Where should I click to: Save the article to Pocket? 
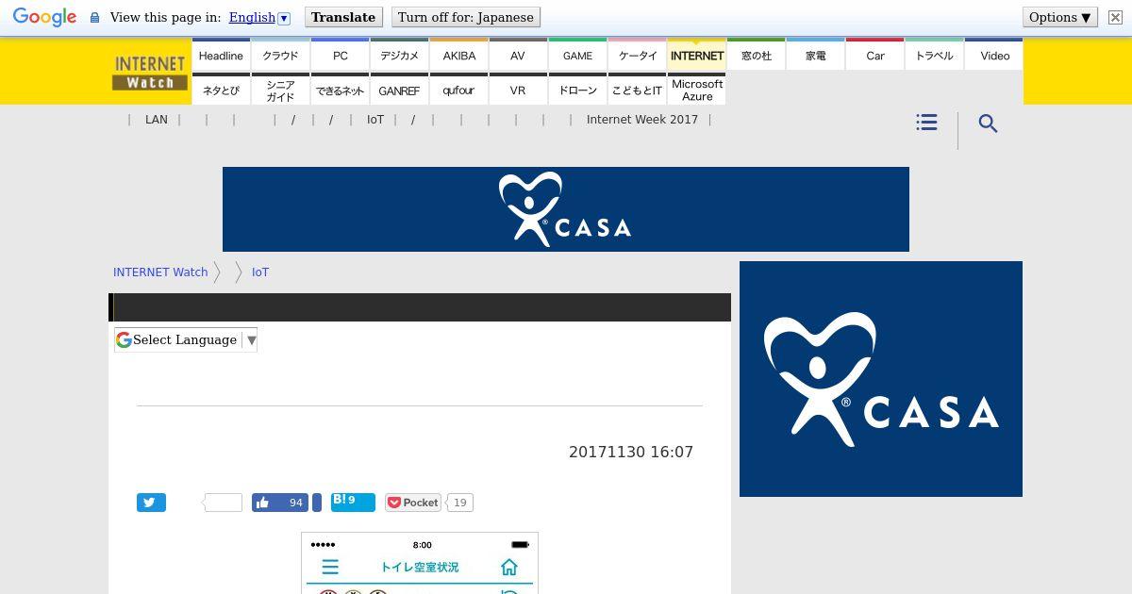coord(413,503)
